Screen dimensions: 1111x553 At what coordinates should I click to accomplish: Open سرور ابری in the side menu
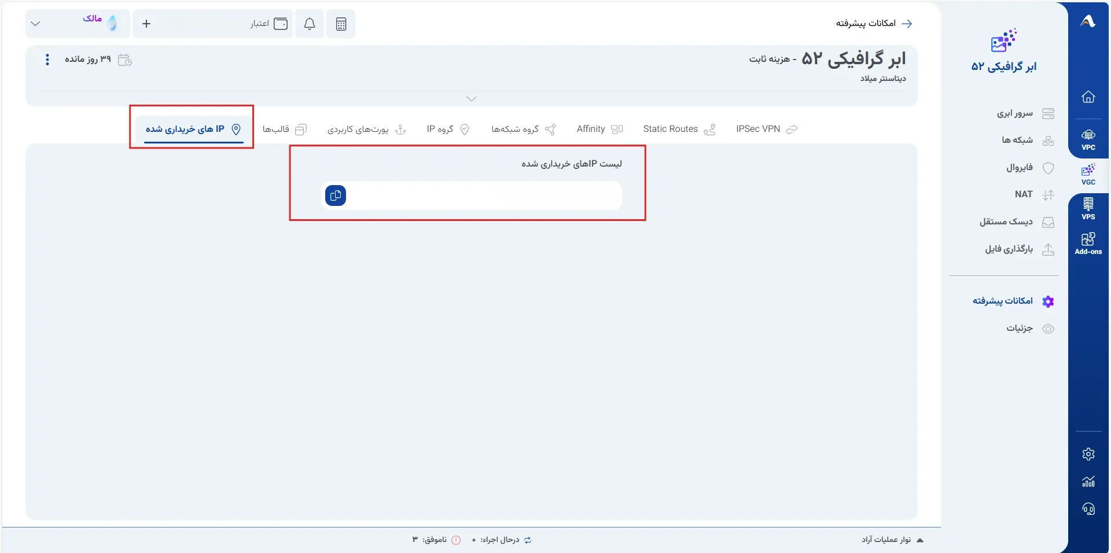point(1025,113)
